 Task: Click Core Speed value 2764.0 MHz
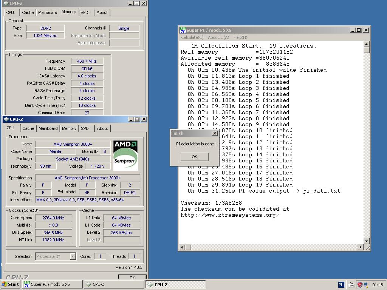pyautogui.click(x=53, y=218)
